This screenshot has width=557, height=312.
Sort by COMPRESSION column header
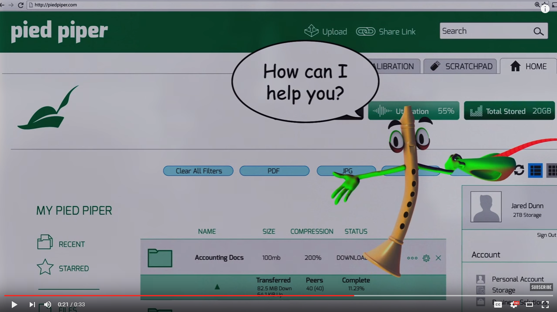point(311,231)
